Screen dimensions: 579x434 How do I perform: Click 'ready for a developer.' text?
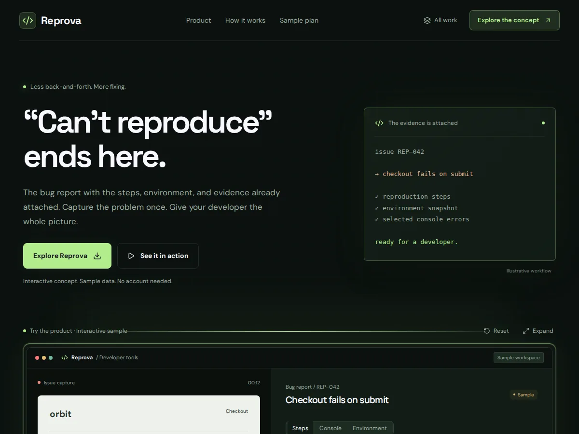(416, 242)
